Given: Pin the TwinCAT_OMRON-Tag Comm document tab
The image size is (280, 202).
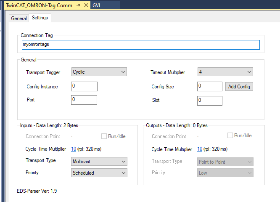Looking at the screenshot, I should [78, 5].
